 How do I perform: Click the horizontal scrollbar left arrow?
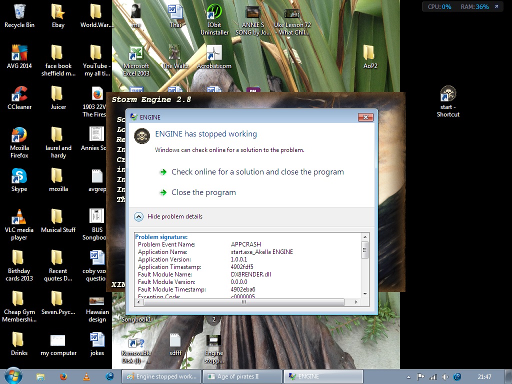click(x=138, y=302)
